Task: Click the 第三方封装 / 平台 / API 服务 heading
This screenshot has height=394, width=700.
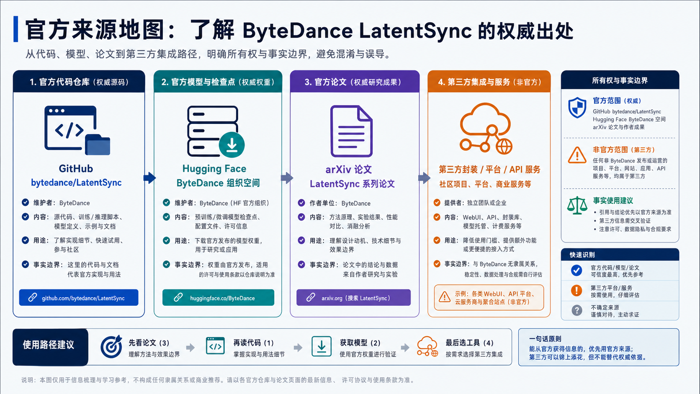Action: [x=489, y=169]
